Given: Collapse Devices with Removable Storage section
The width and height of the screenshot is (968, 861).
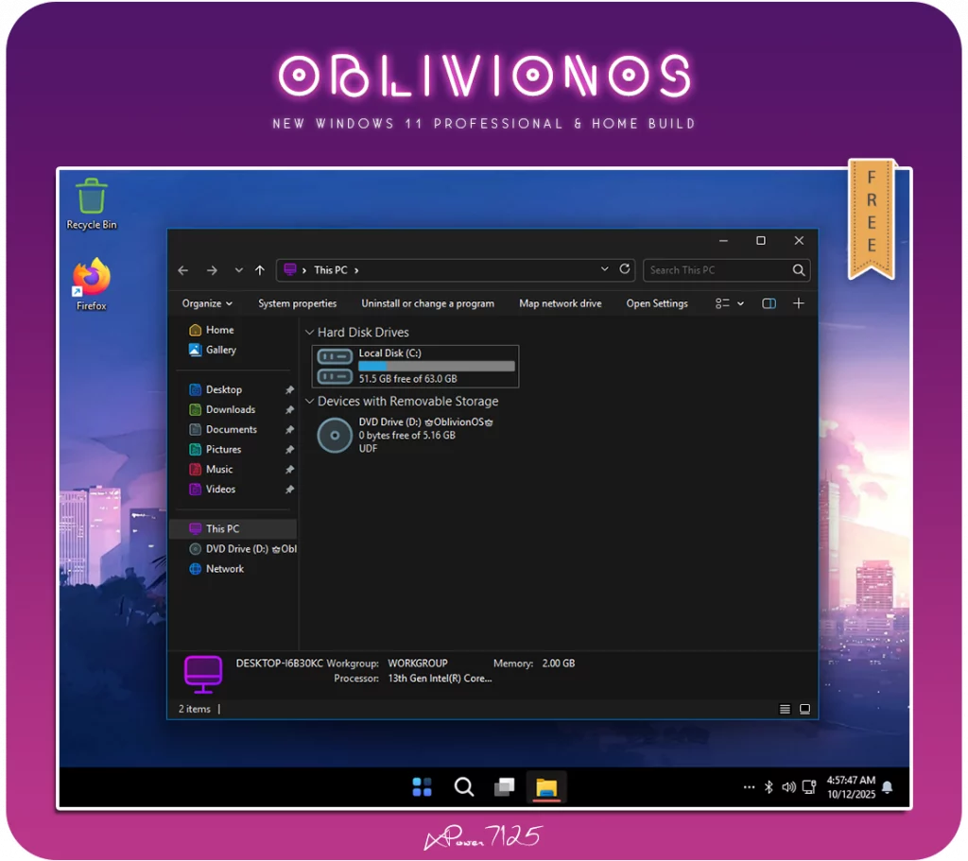Looking at the screenshot, I should (309, 401).
